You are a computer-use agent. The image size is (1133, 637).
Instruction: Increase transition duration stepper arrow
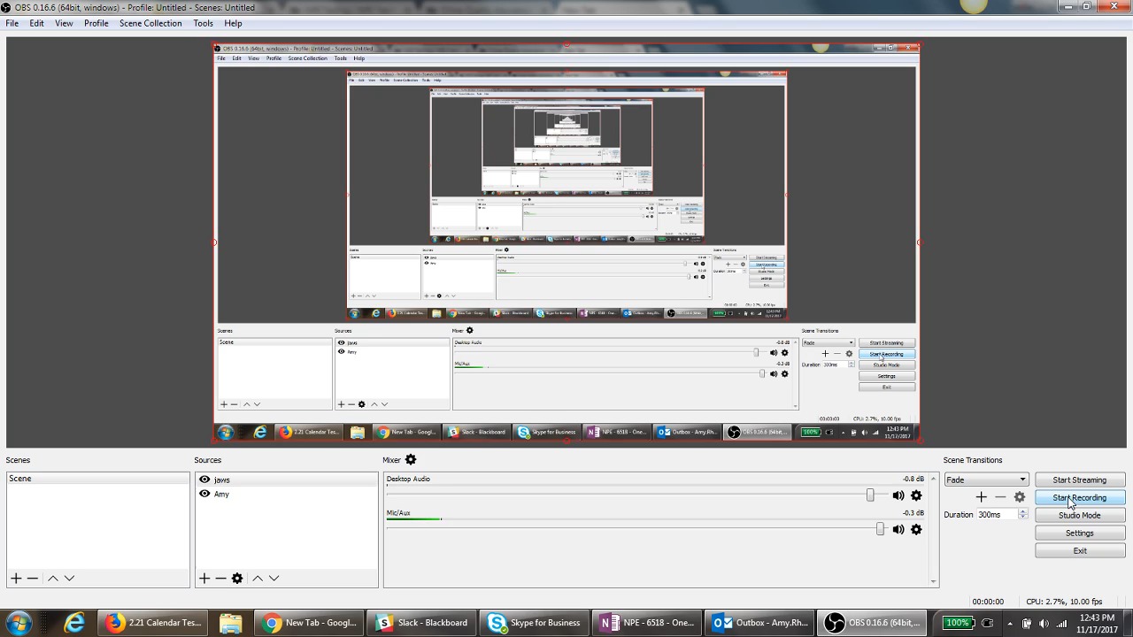pos(1023,512)
